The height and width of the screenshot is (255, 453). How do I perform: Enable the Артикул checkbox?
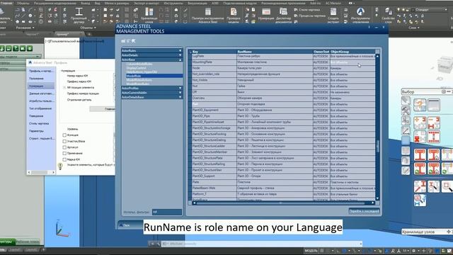(64, 147)
